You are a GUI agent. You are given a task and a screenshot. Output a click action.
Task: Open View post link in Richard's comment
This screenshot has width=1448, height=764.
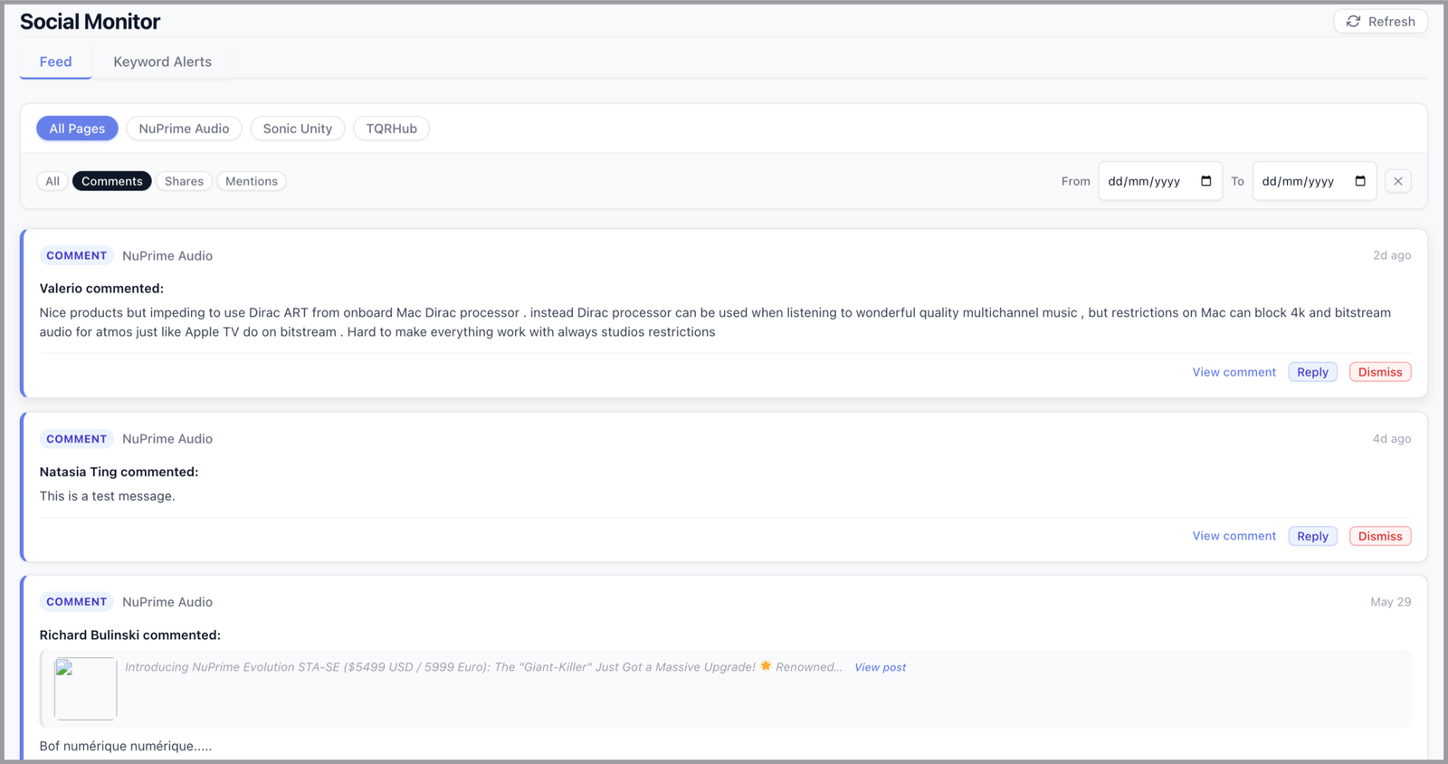(x=880, y=667)
